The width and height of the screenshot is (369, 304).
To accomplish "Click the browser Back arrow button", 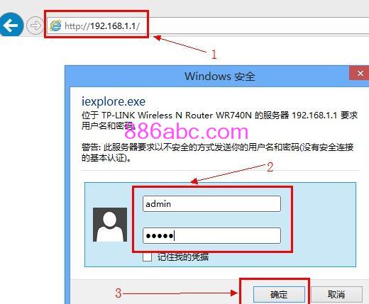I will pos(11,25).
